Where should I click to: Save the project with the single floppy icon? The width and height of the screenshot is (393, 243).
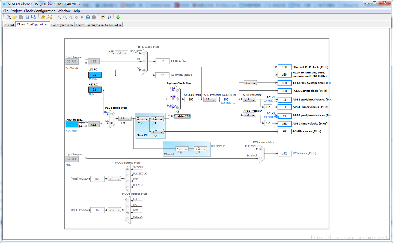(x=27, y=17)
